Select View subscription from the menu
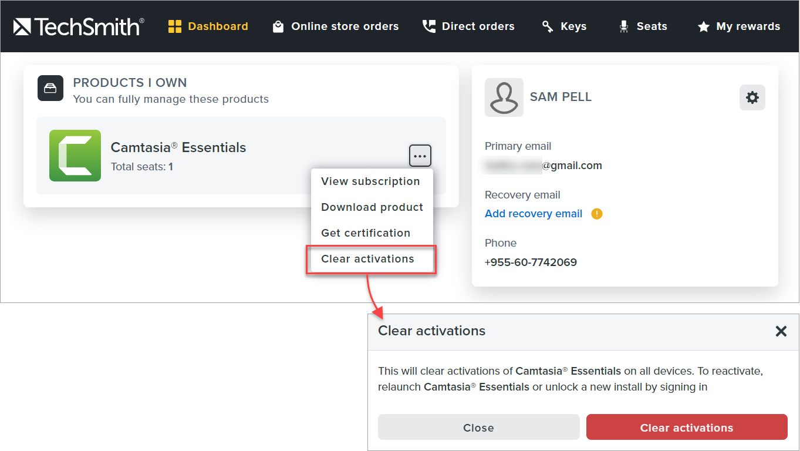This screenshot has width=800, height=451. tap(370, 181)
